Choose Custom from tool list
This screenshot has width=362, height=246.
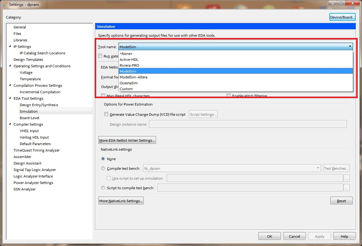point(236,89)
